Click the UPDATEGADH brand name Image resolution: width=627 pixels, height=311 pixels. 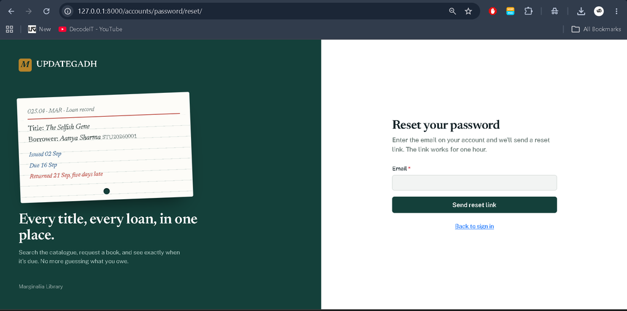tap(66, 64)
